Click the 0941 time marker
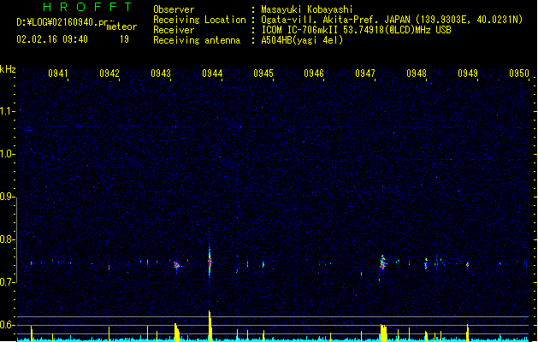The height and width of the screenshot is (342, 538). (x=58, y=74)
